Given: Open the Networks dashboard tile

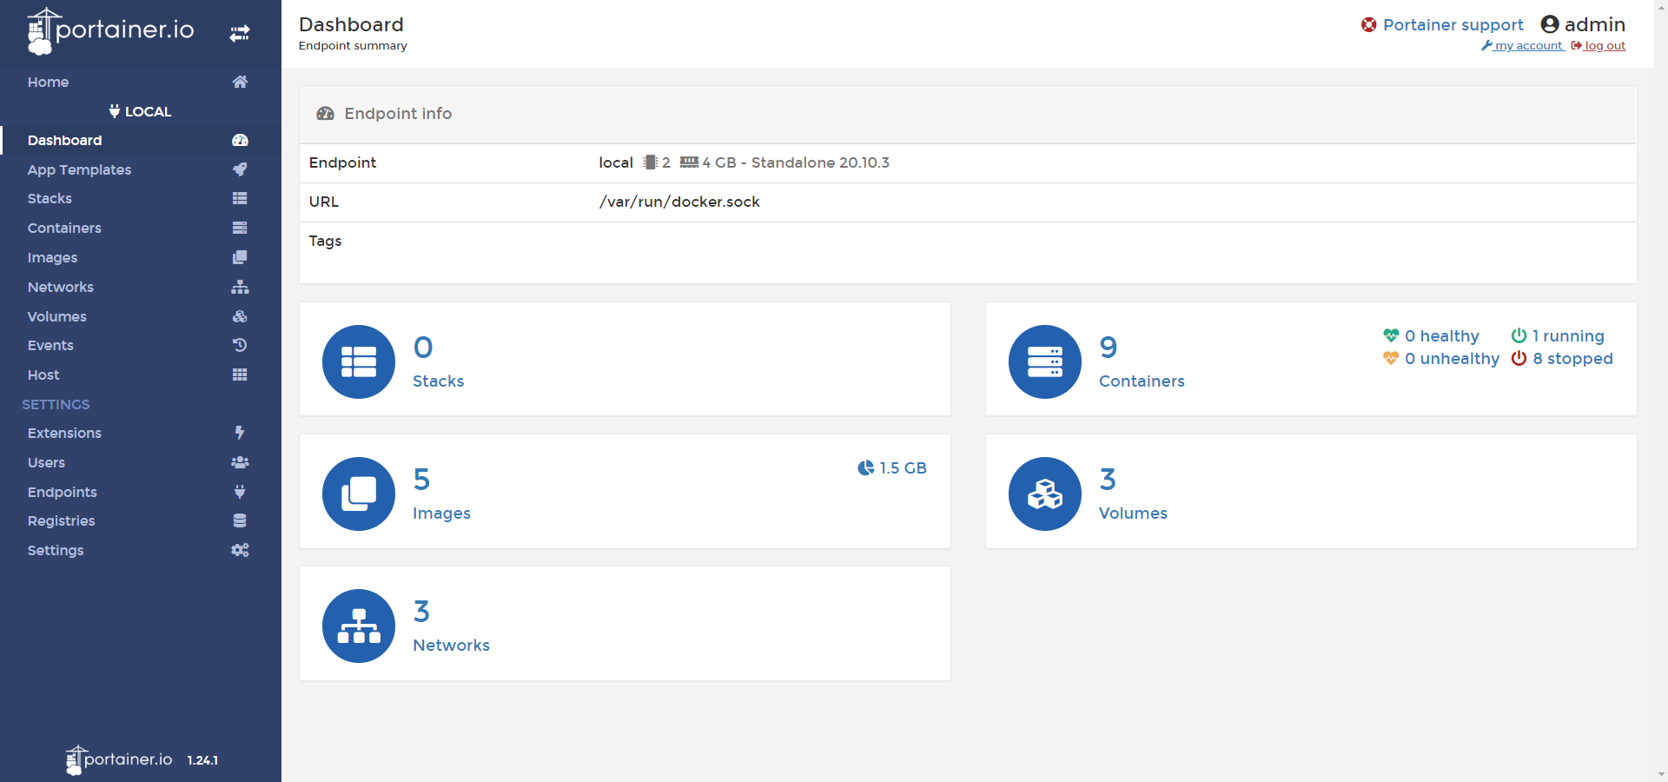Looking at the screenshot, I should pos(624,624).
